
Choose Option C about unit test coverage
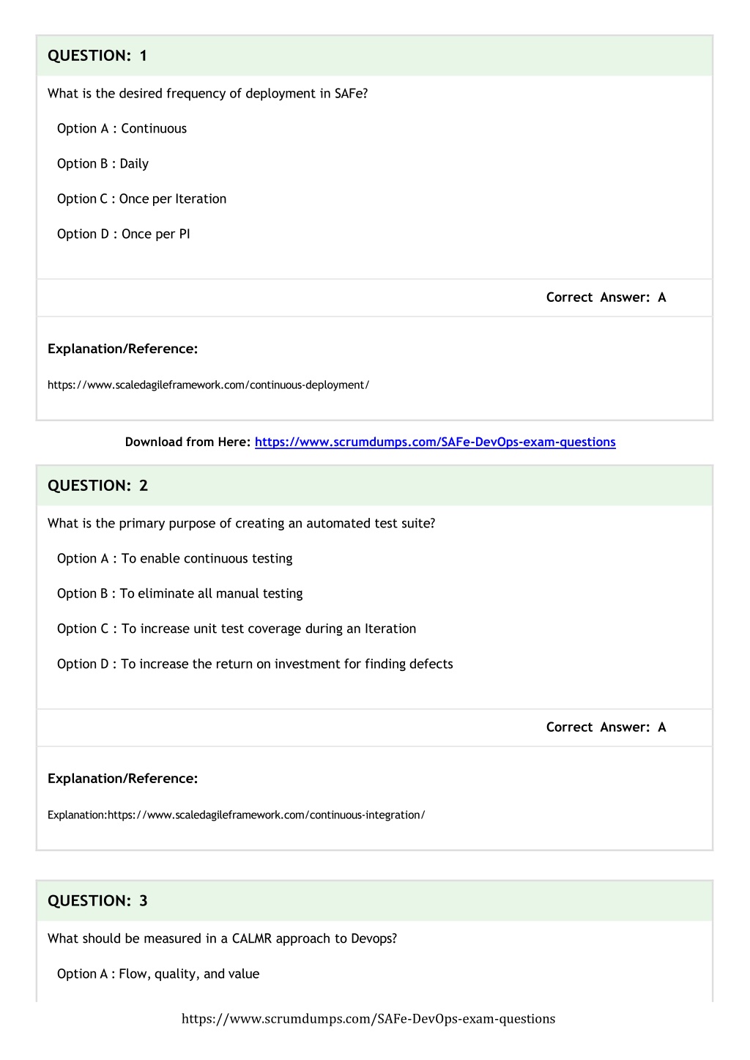coord(237,629)
